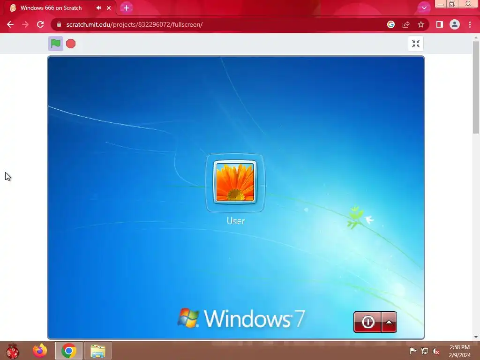
Task: Click the muted volume tray icon
Action: tap(436, 351)
